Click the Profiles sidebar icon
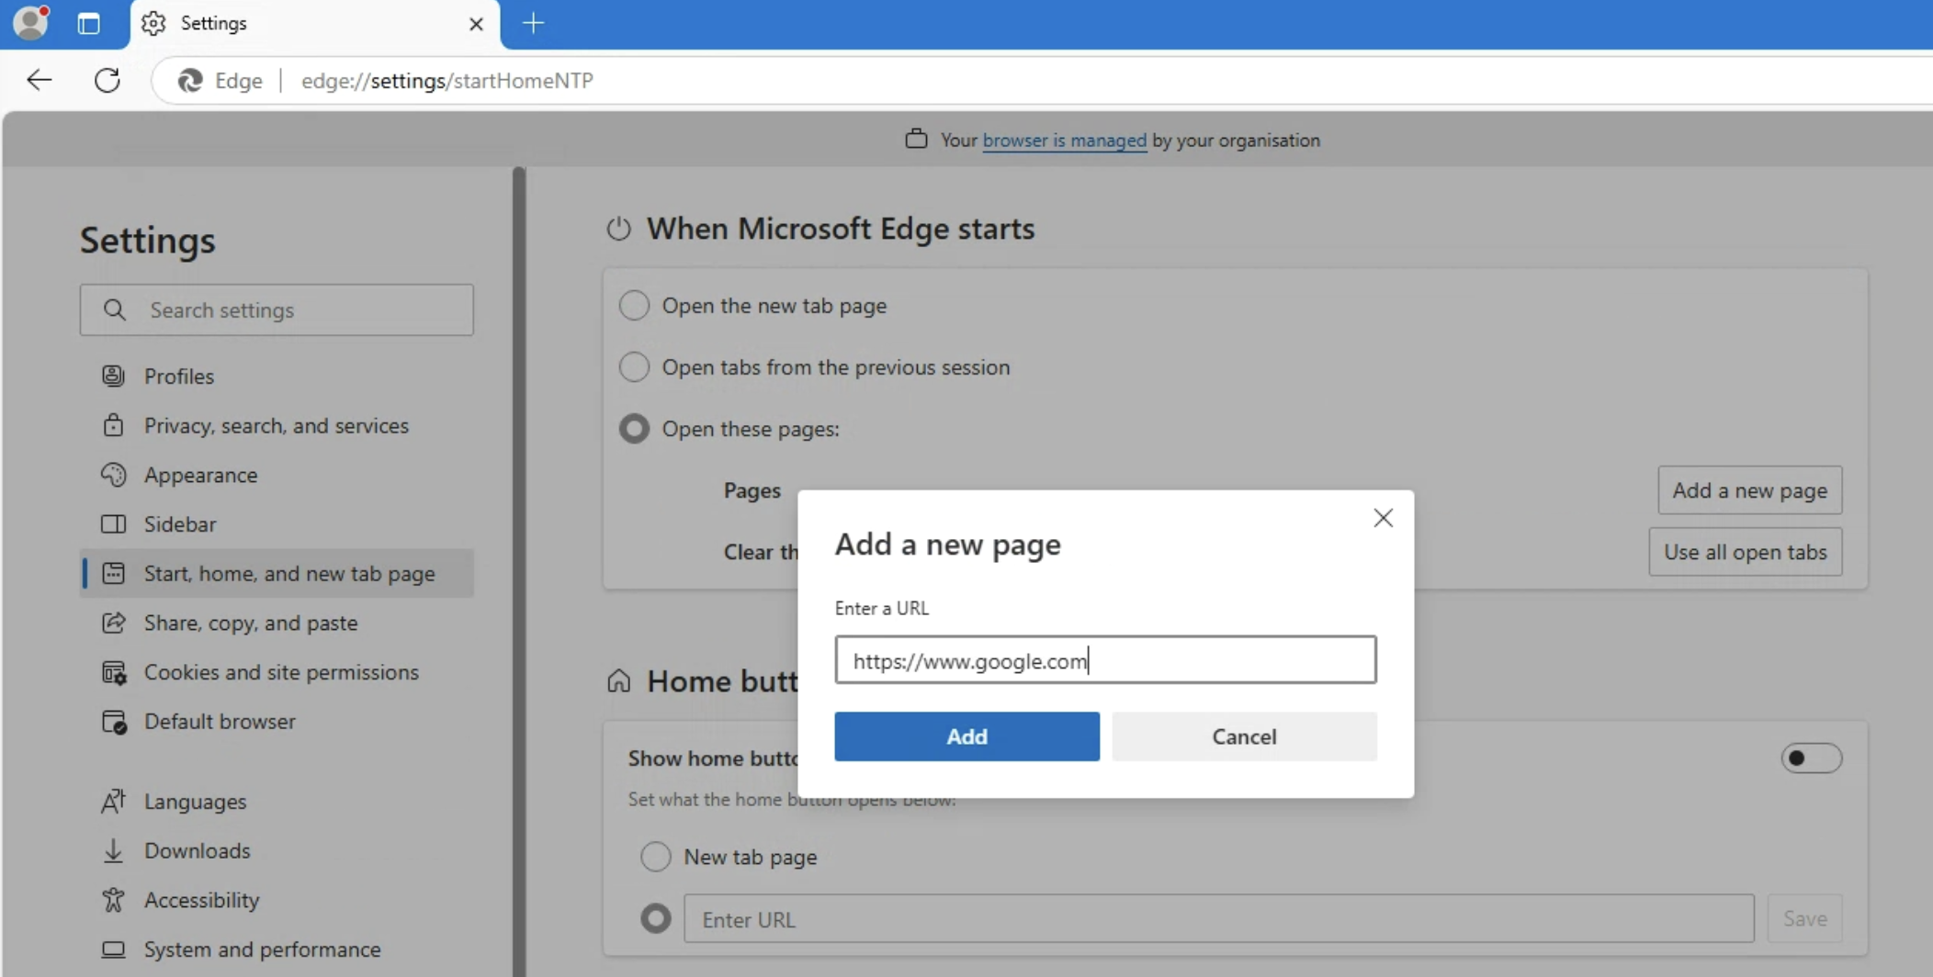Viewport: 1933px width, 977px height. coord(113,376)
